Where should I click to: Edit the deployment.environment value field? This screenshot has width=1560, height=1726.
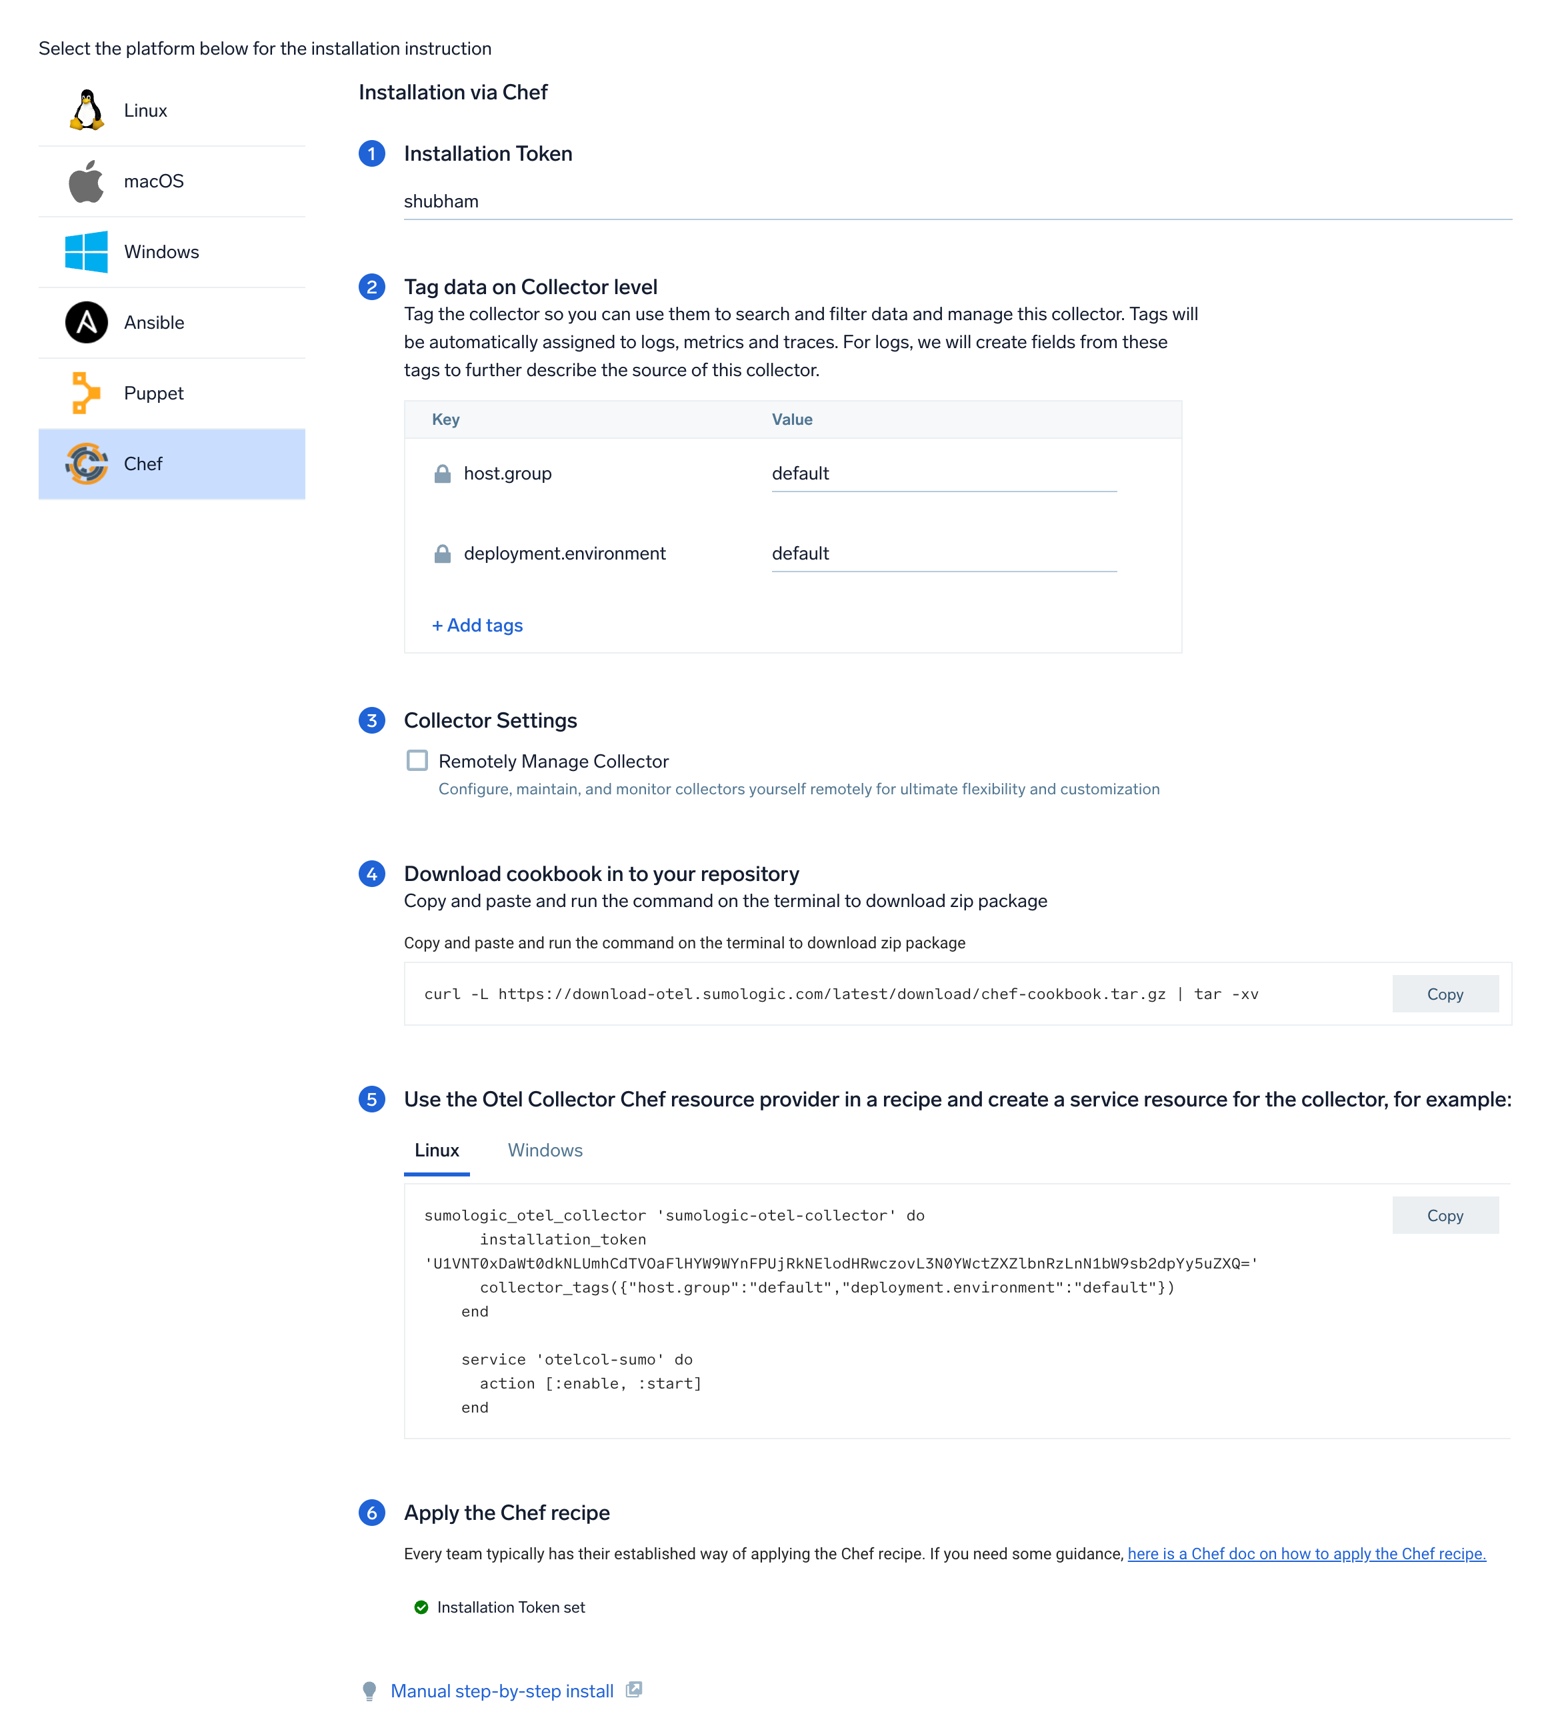[x=943, y=554]
